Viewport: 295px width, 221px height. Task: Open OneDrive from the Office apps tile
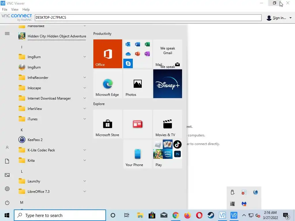coord(128,54)
